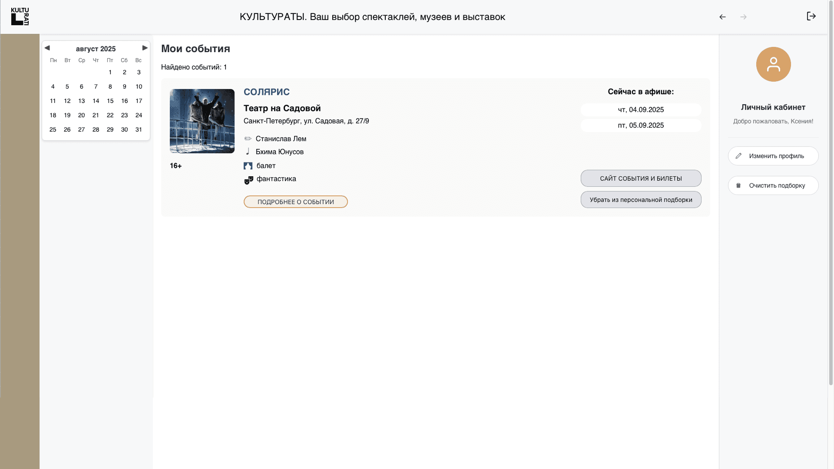Click the logout icon in header

[811, 17]
